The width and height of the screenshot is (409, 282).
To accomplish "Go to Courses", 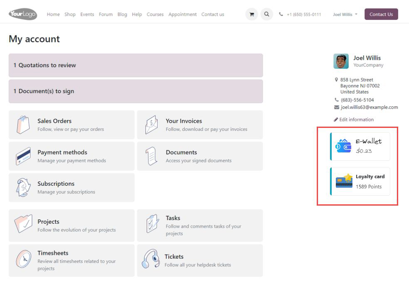I will coord(155,15).
